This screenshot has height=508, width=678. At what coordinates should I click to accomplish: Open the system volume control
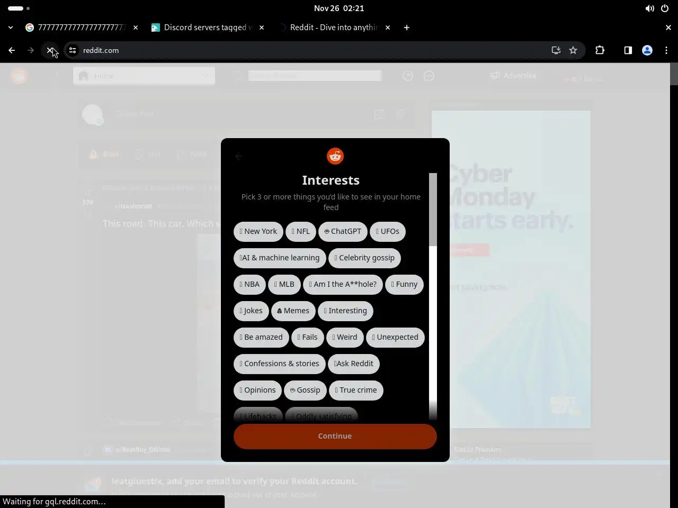(649, 8)
